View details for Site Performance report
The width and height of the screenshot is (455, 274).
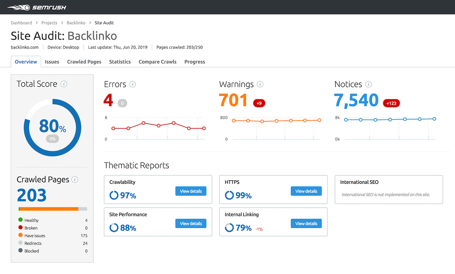[191, 224]
